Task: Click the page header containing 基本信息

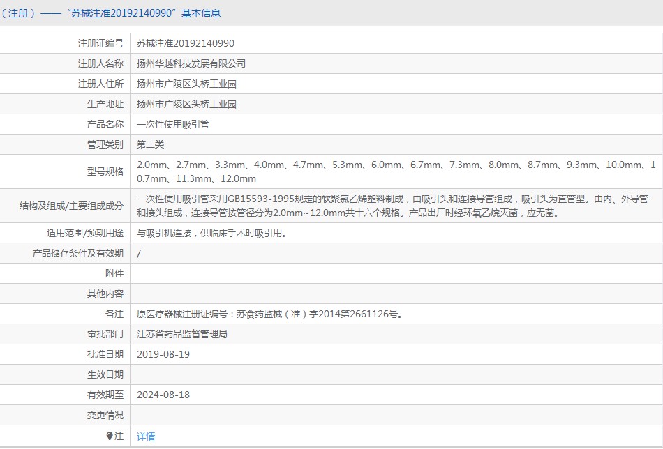Action: point(111,13)
